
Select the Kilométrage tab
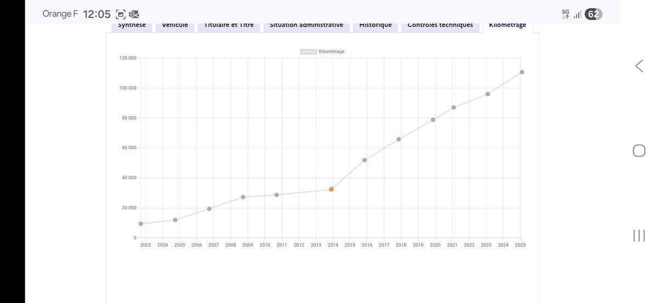point(507,26)
